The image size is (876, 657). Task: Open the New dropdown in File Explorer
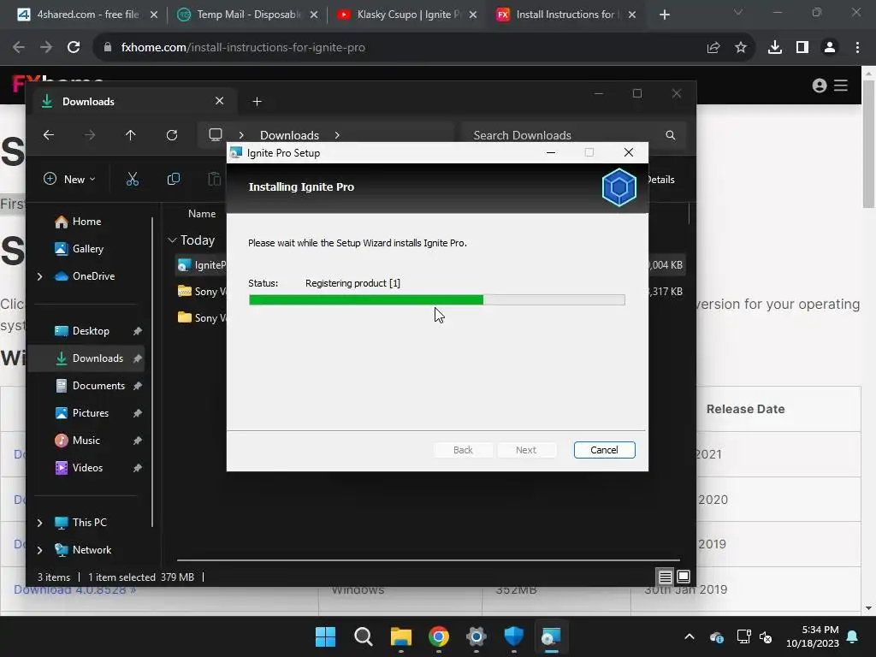point(69,180)
